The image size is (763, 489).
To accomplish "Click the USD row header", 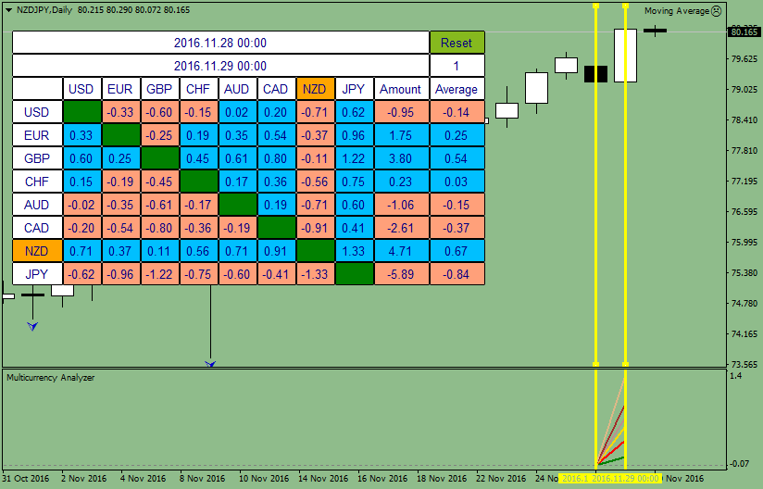I will 37,112.
